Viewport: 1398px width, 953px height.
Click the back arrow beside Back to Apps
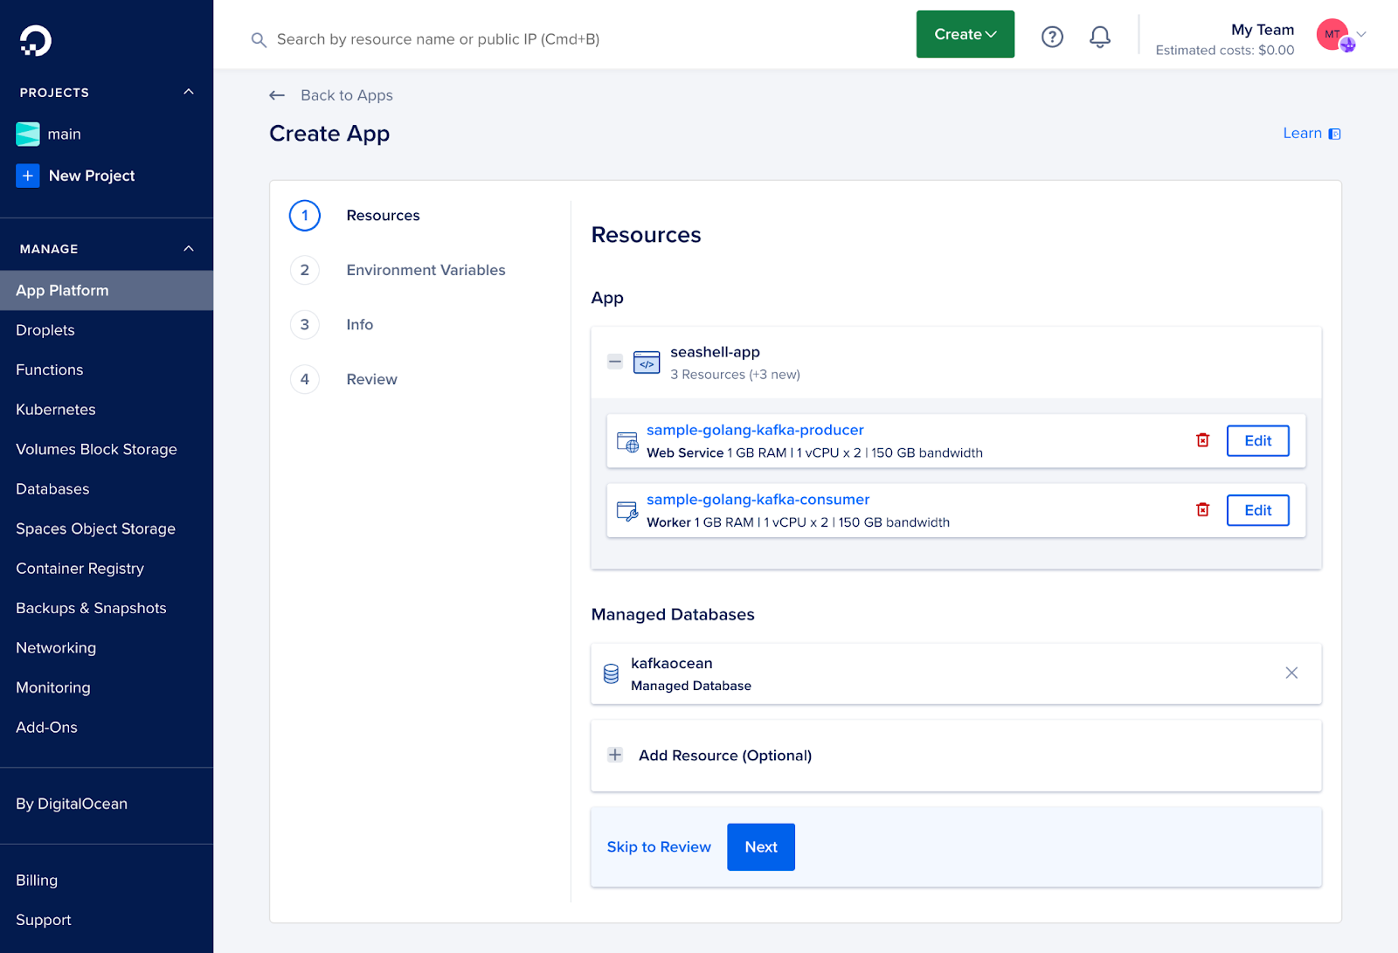[277, 94]
